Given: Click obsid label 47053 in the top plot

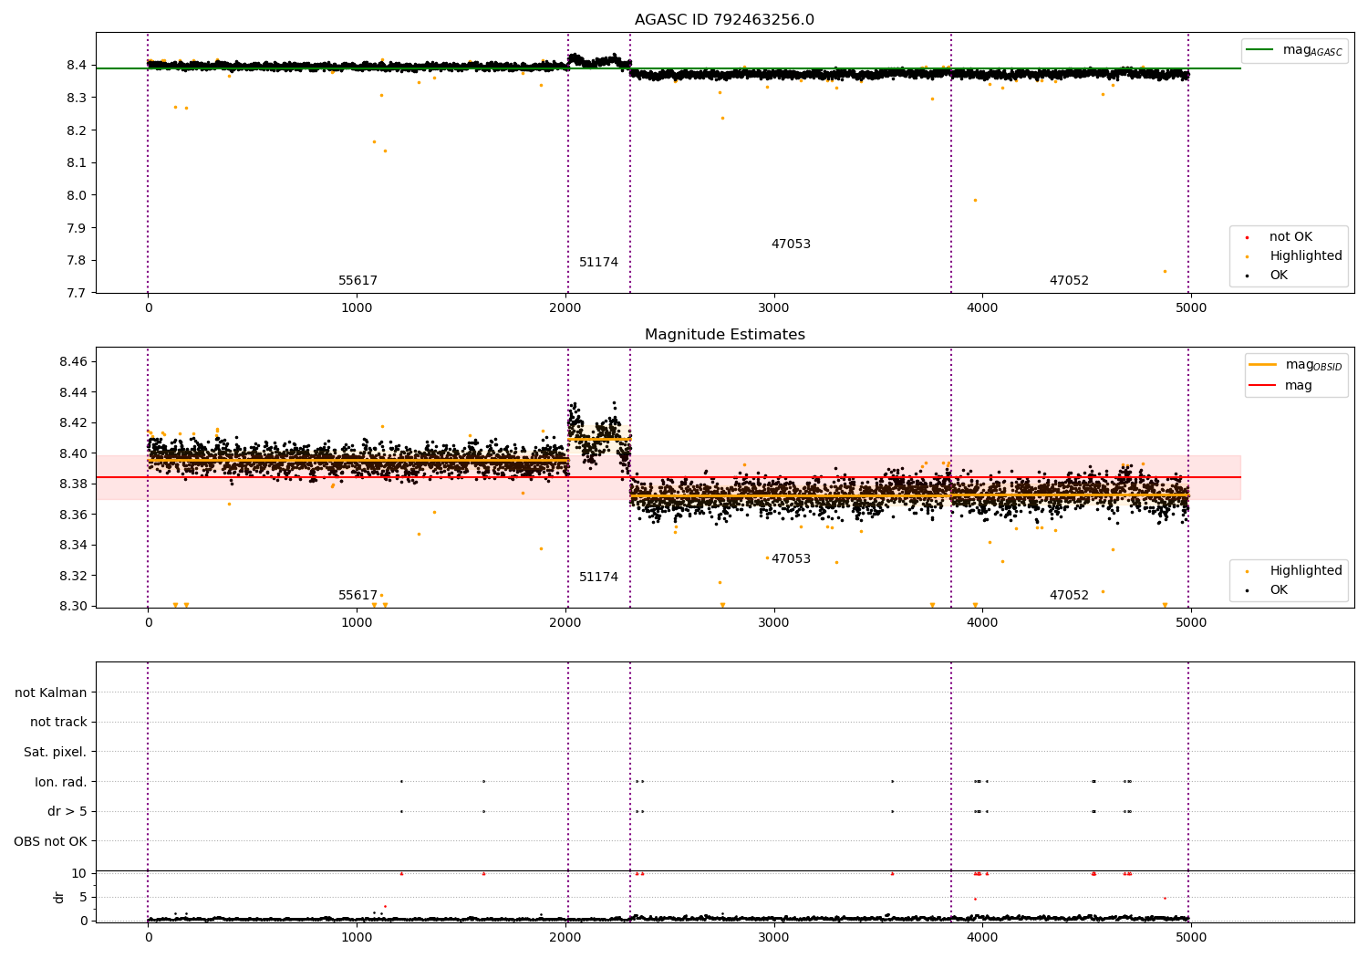Looking at the screenshot, I should point(791,245).
